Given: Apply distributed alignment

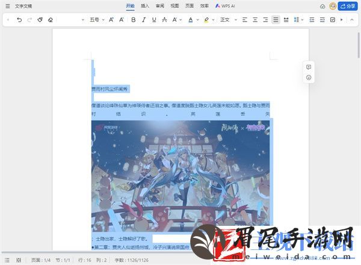Looking at the screenshot, I should point(286,20).
